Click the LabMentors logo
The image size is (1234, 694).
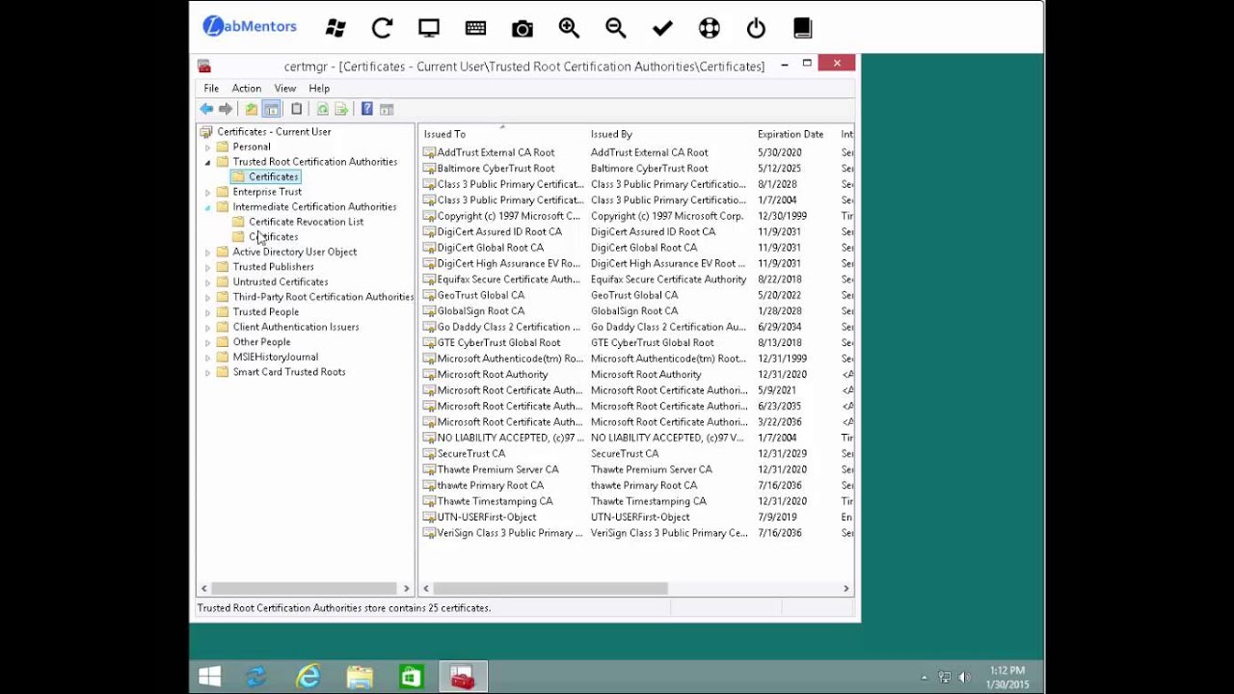[x=250, y=26]
